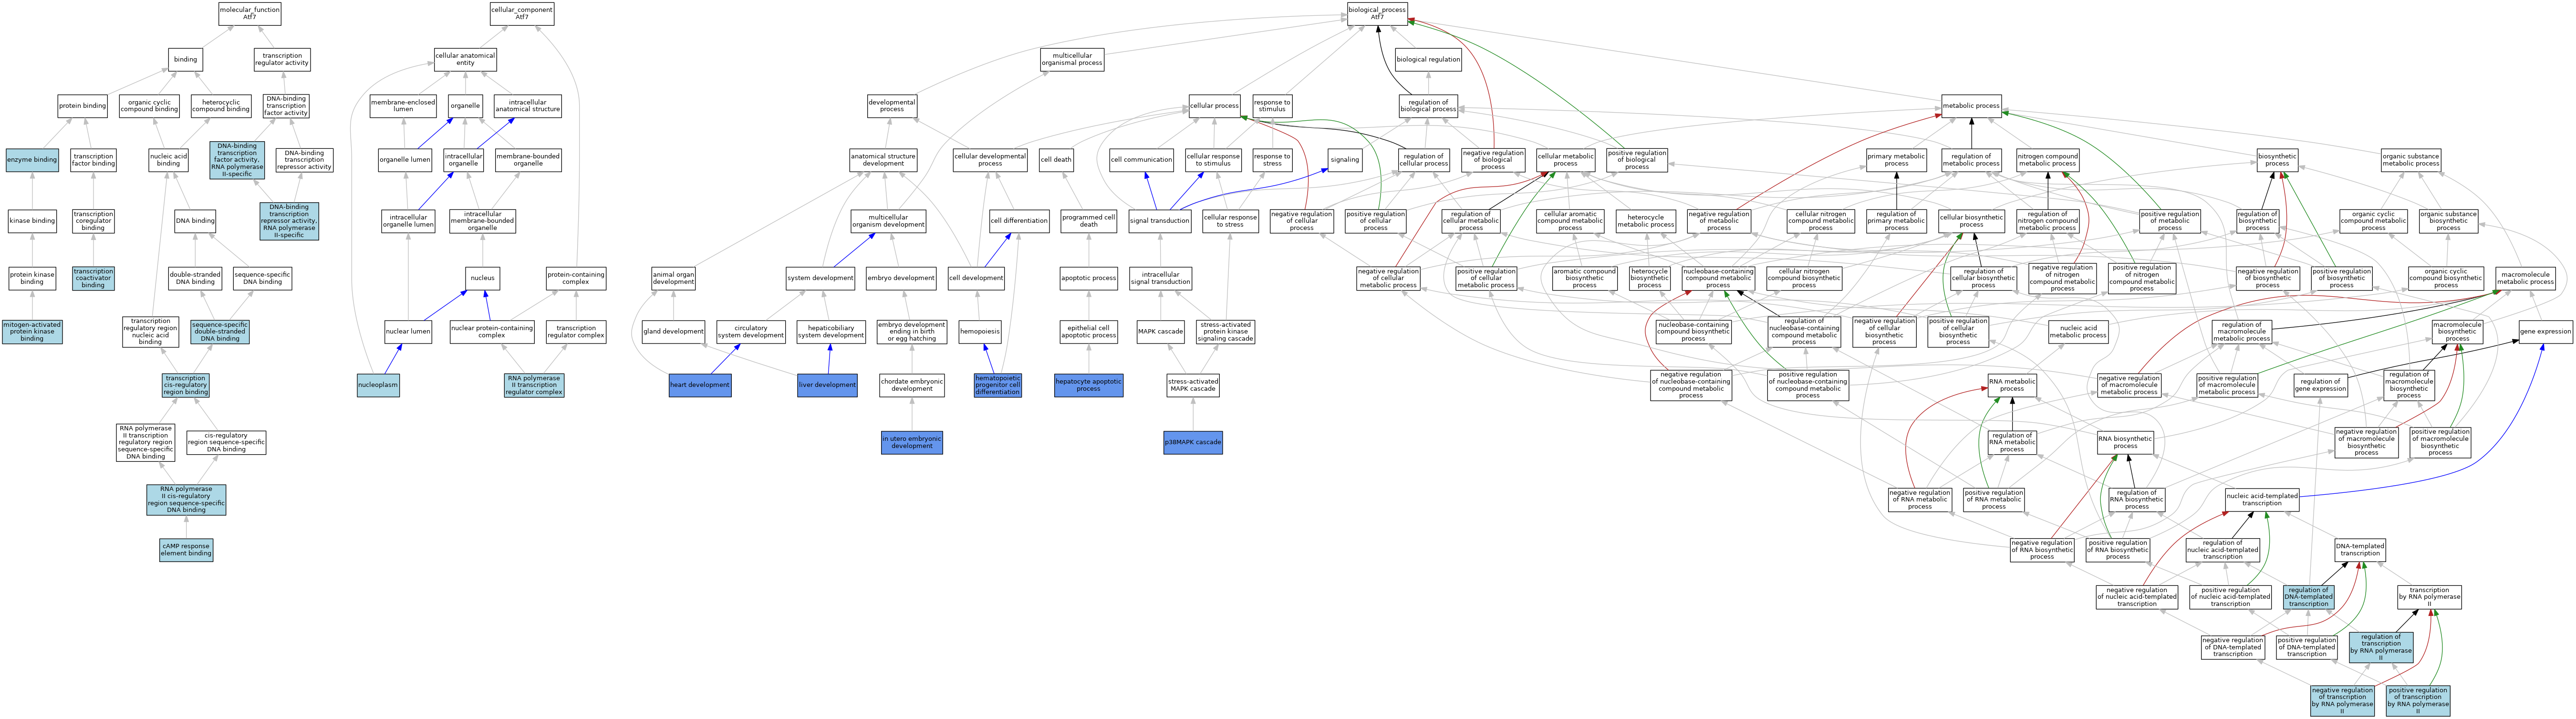The height and width of the screenshot is (719, 2576).
Task: Click the 'cellular_component Atf7' root node
Action: pyautogui.click(x=522, y=14)
